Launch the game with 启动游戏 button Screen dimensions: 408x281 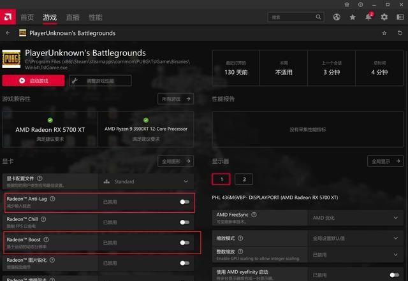33,81
